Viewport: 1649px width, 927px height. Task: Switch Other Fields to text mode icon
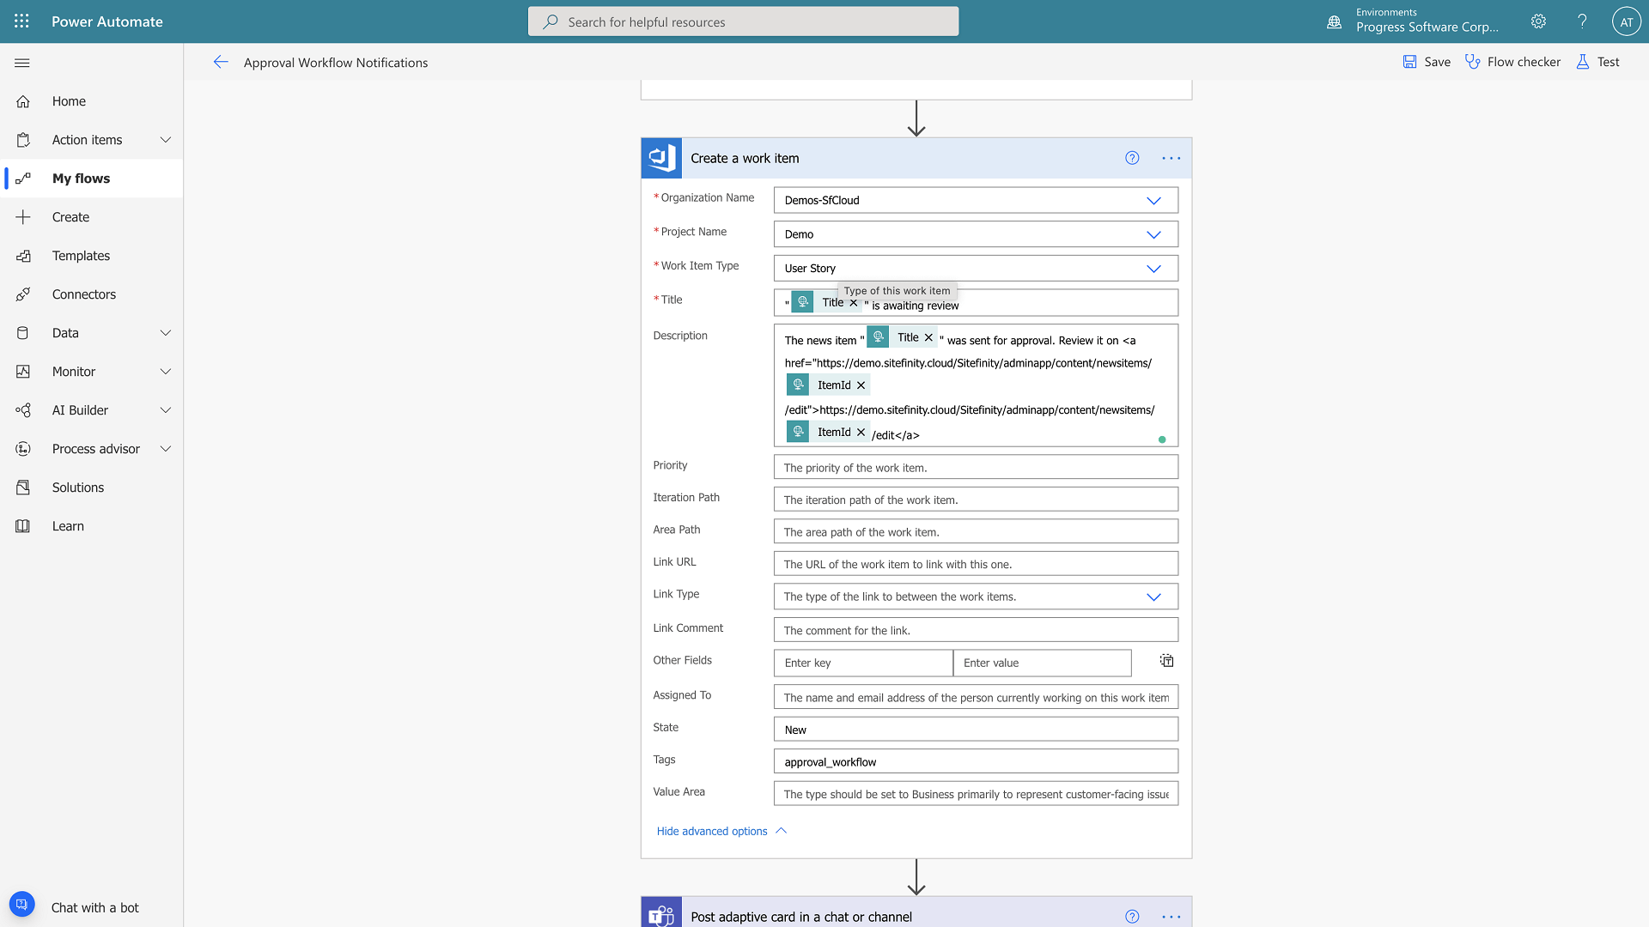(x=1166, y=661)
